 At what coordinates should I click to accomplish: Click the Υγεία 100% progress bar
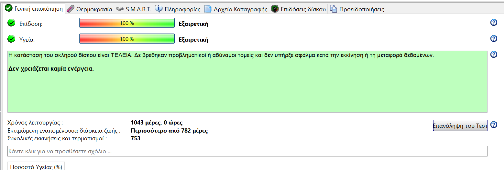coord(127,39)
